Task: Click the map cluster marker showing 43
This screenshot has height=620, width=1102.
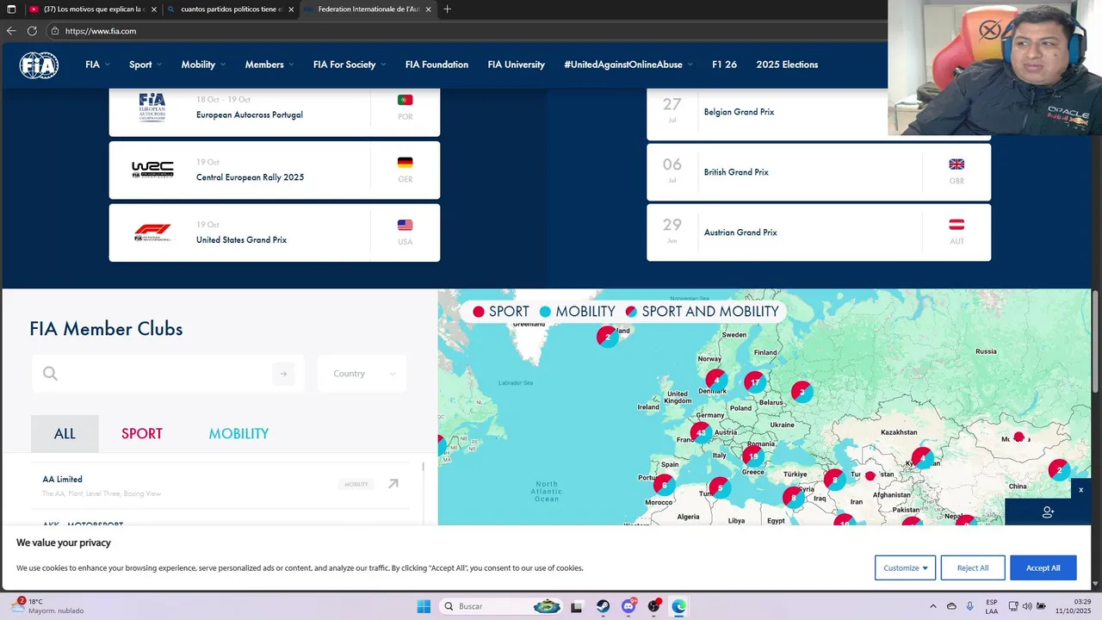Action: click(x=702, y=432)
